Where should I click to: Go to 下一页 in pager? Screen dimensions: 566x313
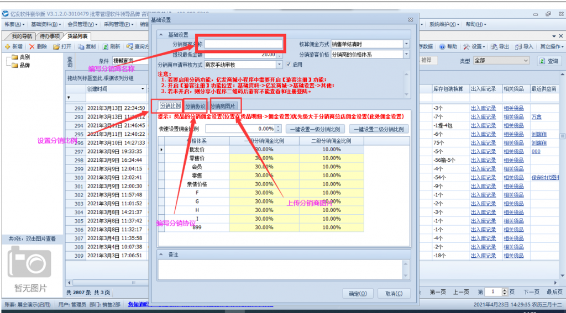pos(531,291)
